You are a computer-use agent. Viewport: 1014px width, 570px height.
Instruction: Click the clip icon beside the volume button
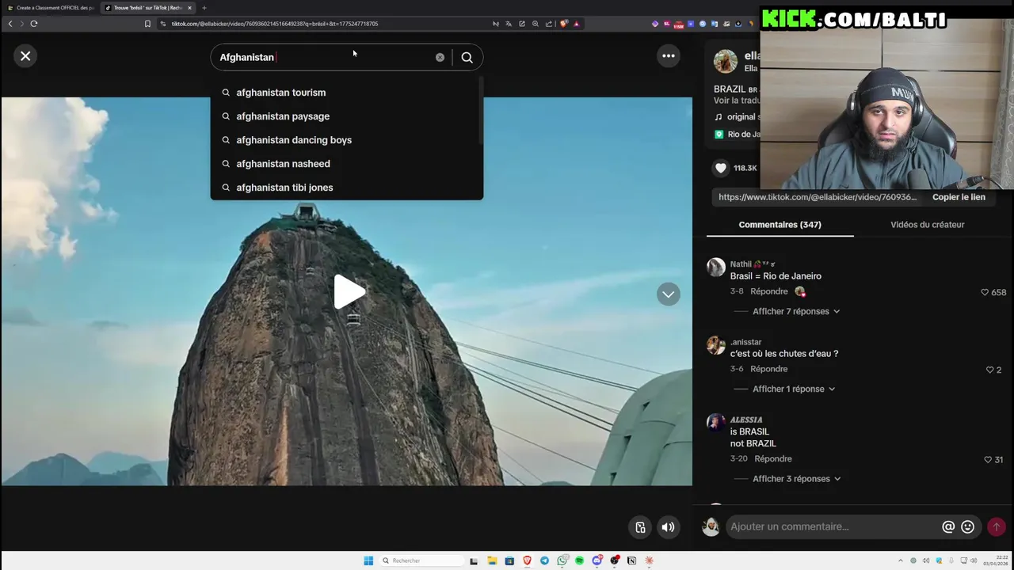pos(640,527)
